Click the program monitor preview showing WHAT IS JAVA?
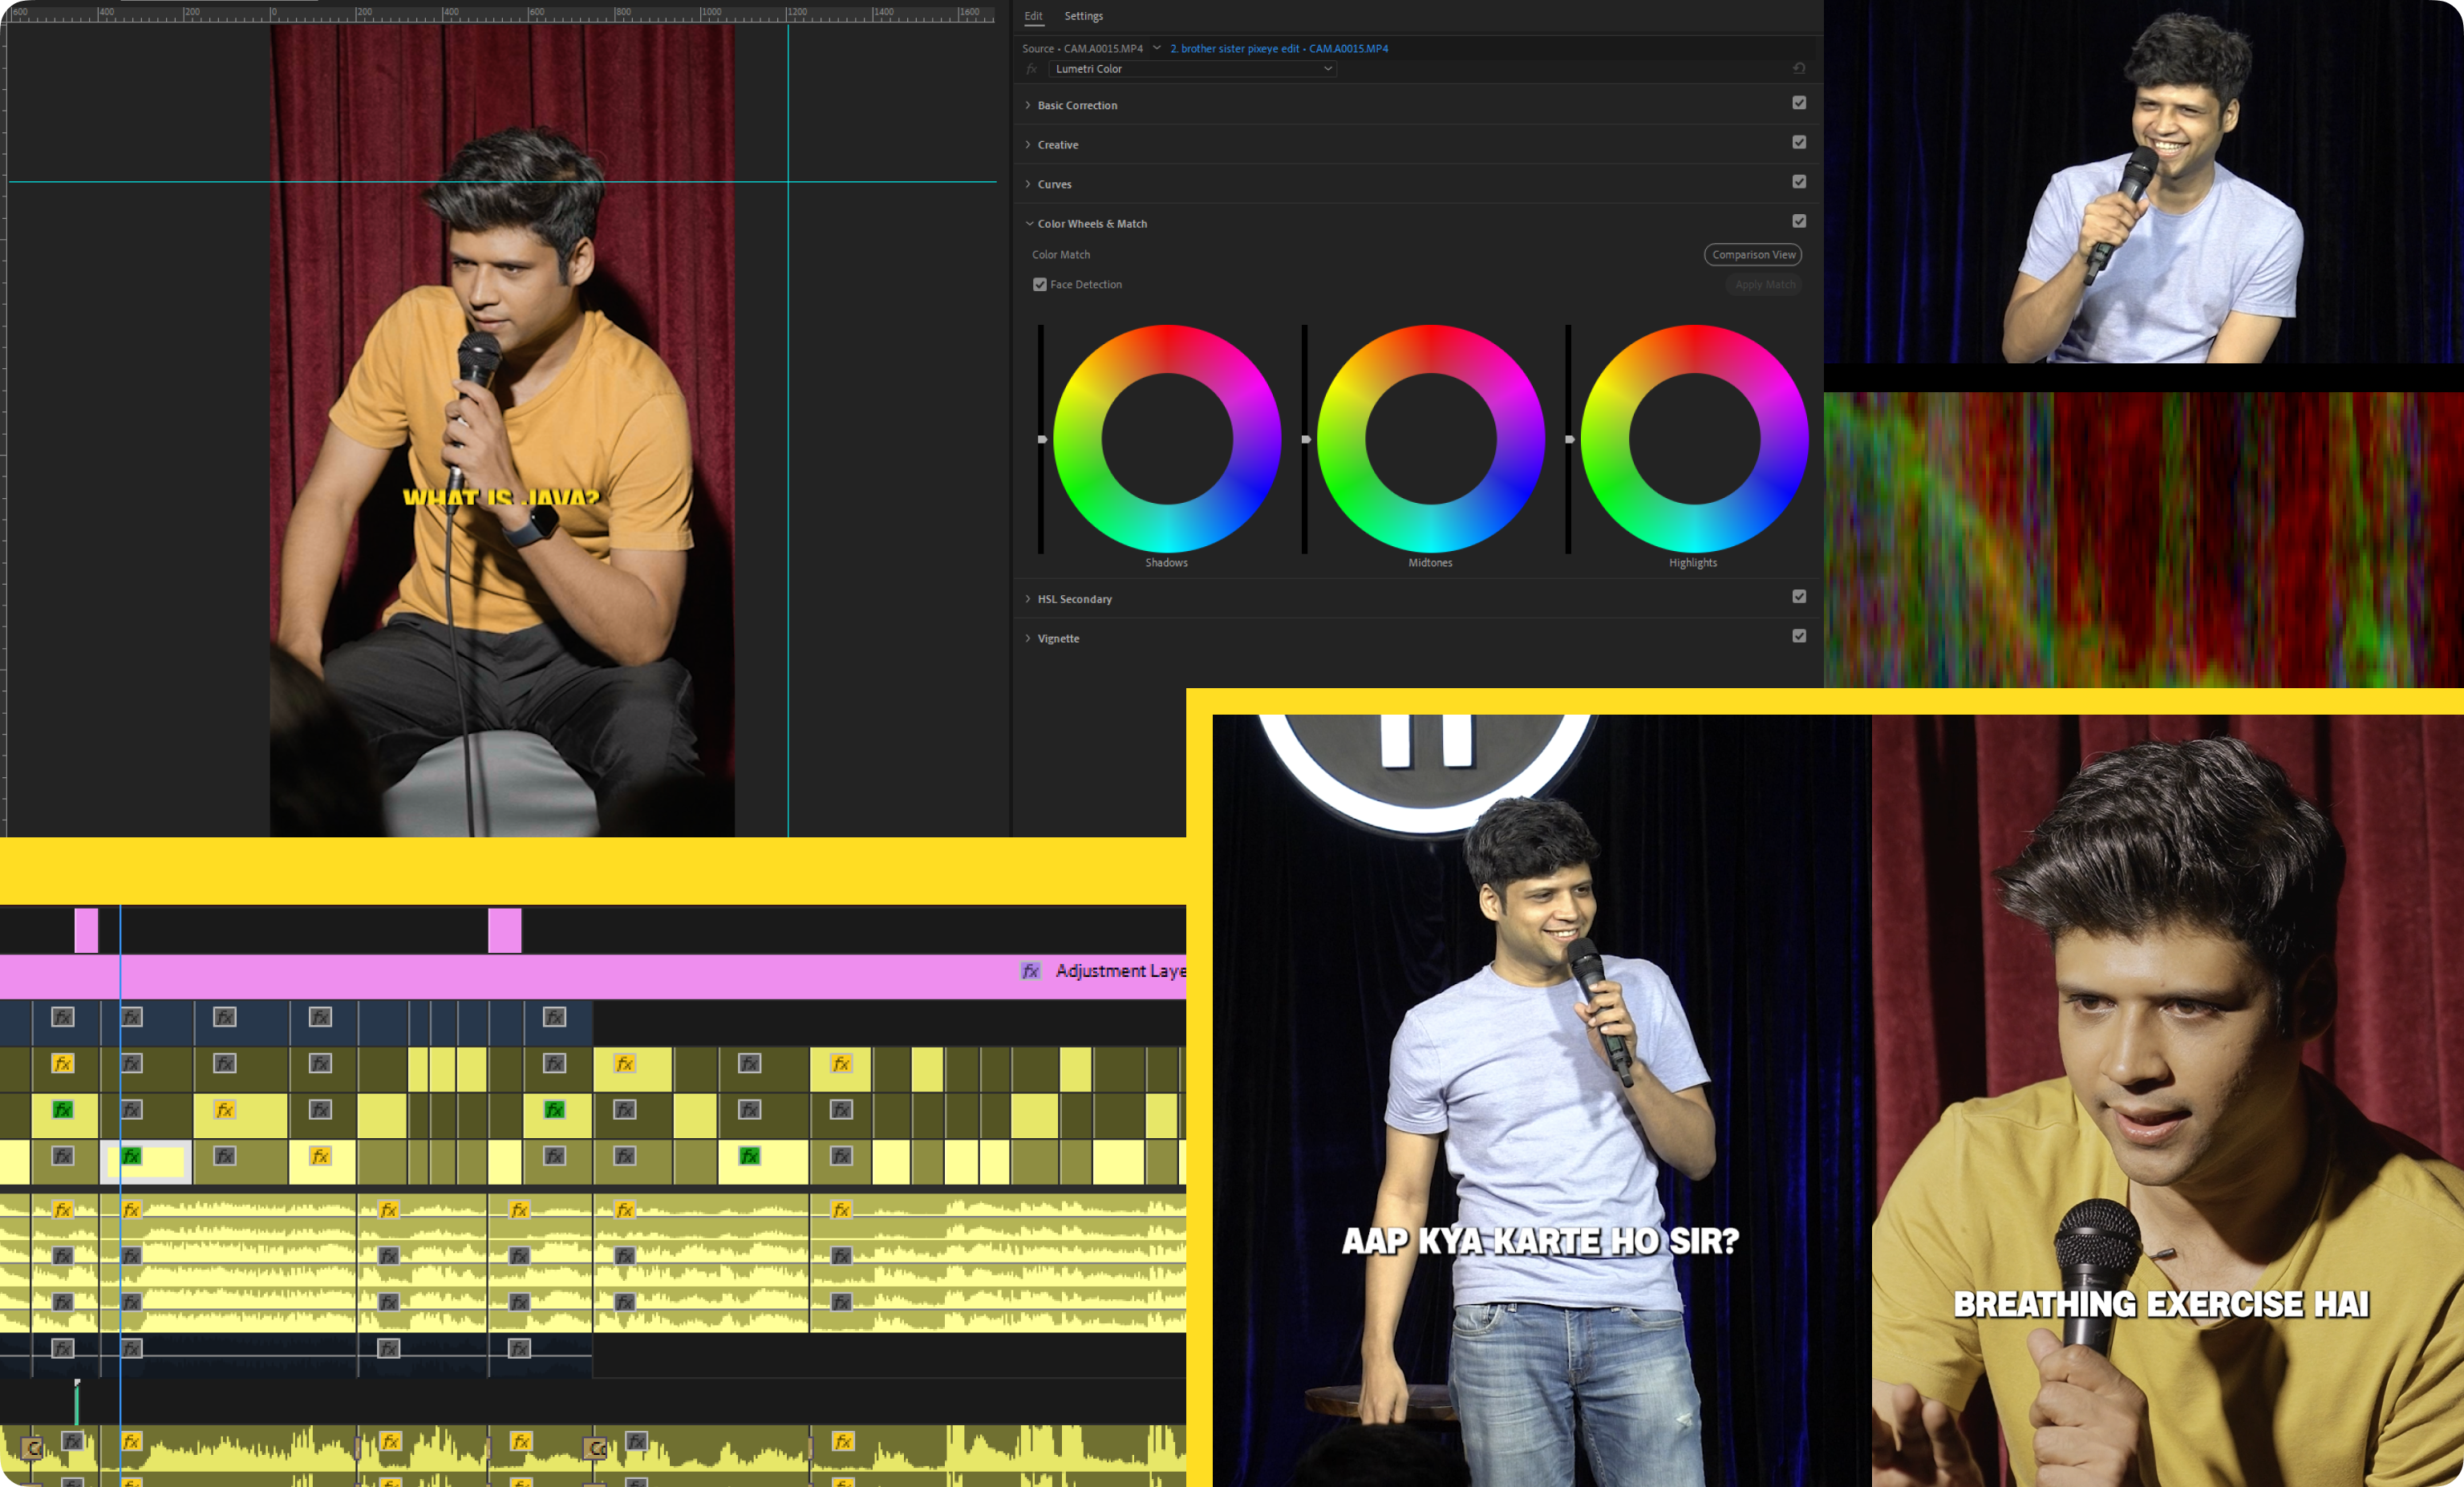This screenshot has height=1487, width=2464. [x=502, y=430]
